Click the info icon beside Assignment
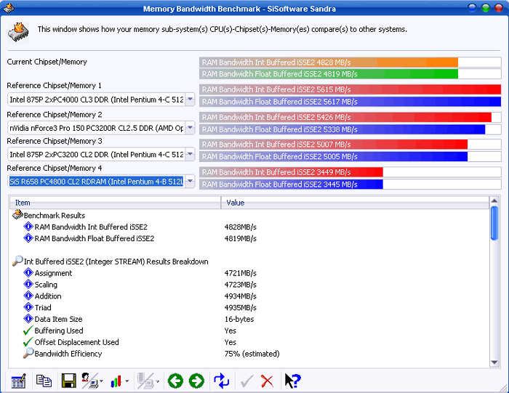Screen dimensions: 509x393 28,272
